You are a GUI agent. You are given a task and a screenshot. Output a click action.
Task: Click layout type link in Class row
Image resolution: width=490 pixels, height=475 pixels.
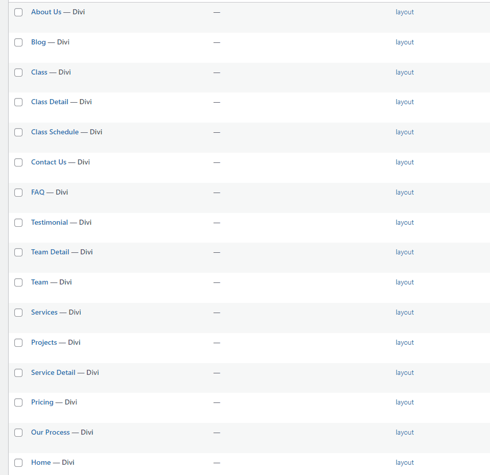(404, 73)
